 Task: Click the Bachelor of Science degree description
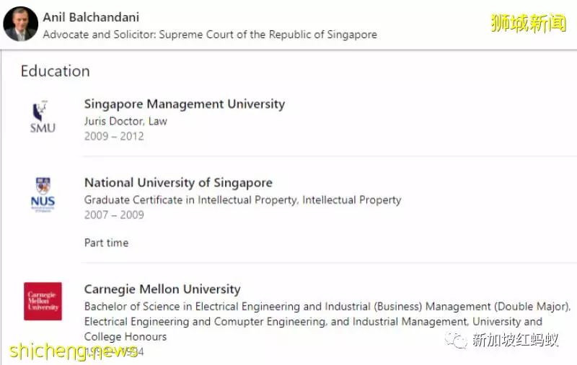coord(327,321)
